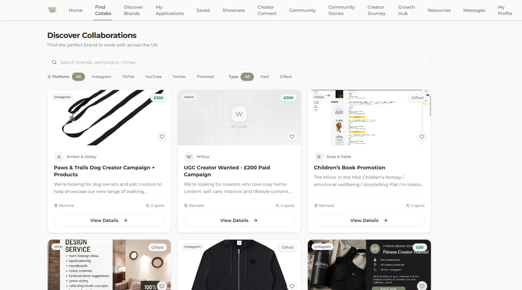Click the Platform filter sliders icon

[49, 77]
